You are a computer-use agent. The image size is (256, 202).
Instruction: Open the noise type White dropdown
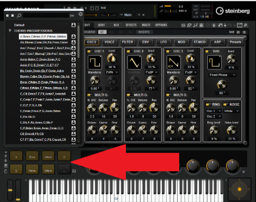coord(231,111)
